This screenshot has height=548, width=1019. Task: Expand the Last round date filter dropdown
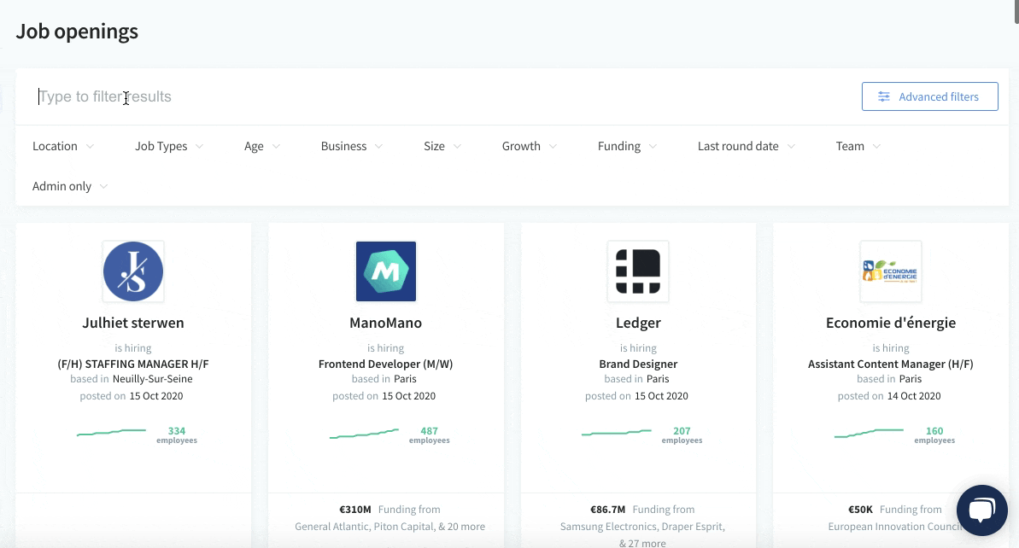746,146
